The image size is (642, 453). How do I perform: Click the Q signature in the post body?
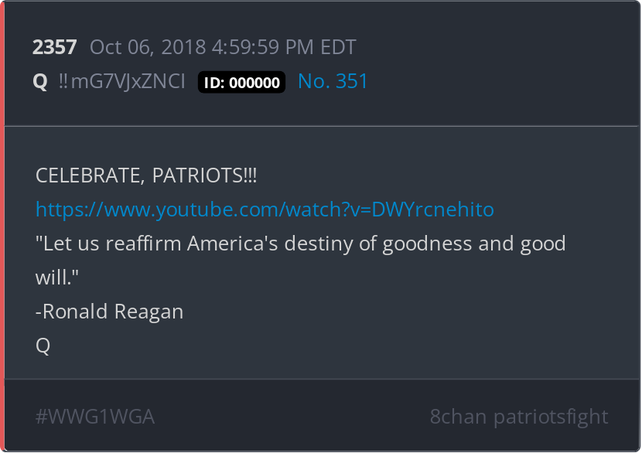coord(43,346)
